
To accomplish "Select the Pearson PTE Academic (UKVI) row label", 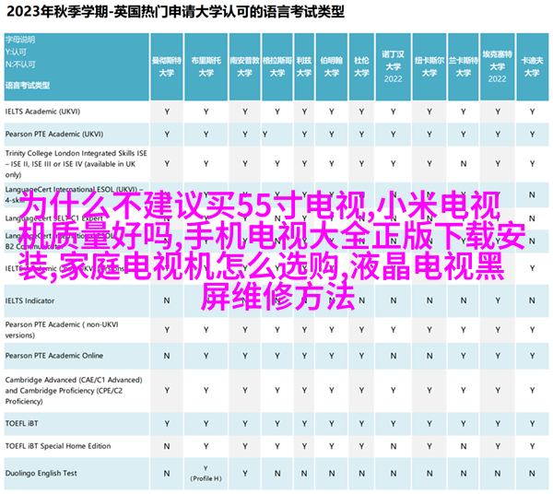I will tap(54, 134).
